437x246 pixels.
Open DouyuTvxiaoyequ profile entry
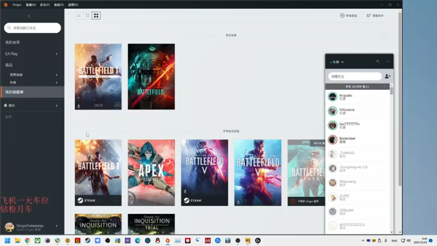(32, 227)
